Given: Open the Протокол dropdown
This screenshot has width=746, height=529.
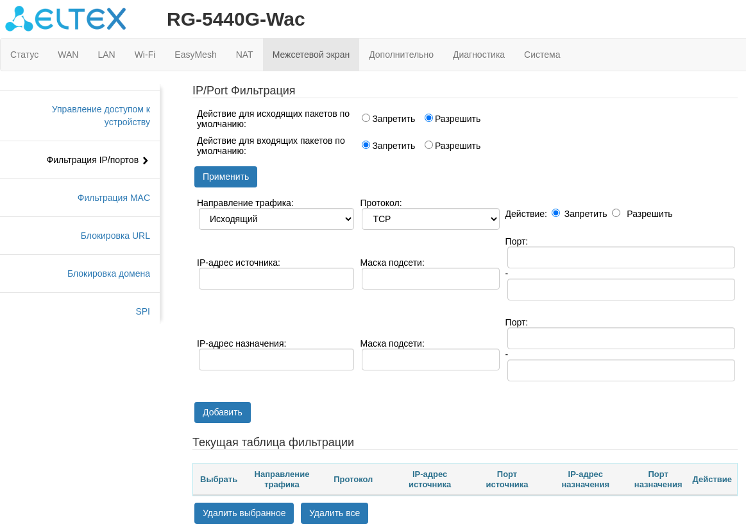Looking at the screenshot, I should point(430,219).
